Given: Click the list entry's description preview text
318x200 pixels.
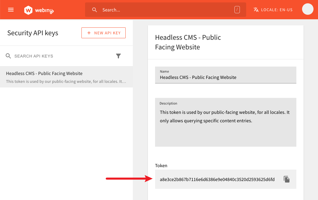Looking at the screenshot, I should 66,81.
